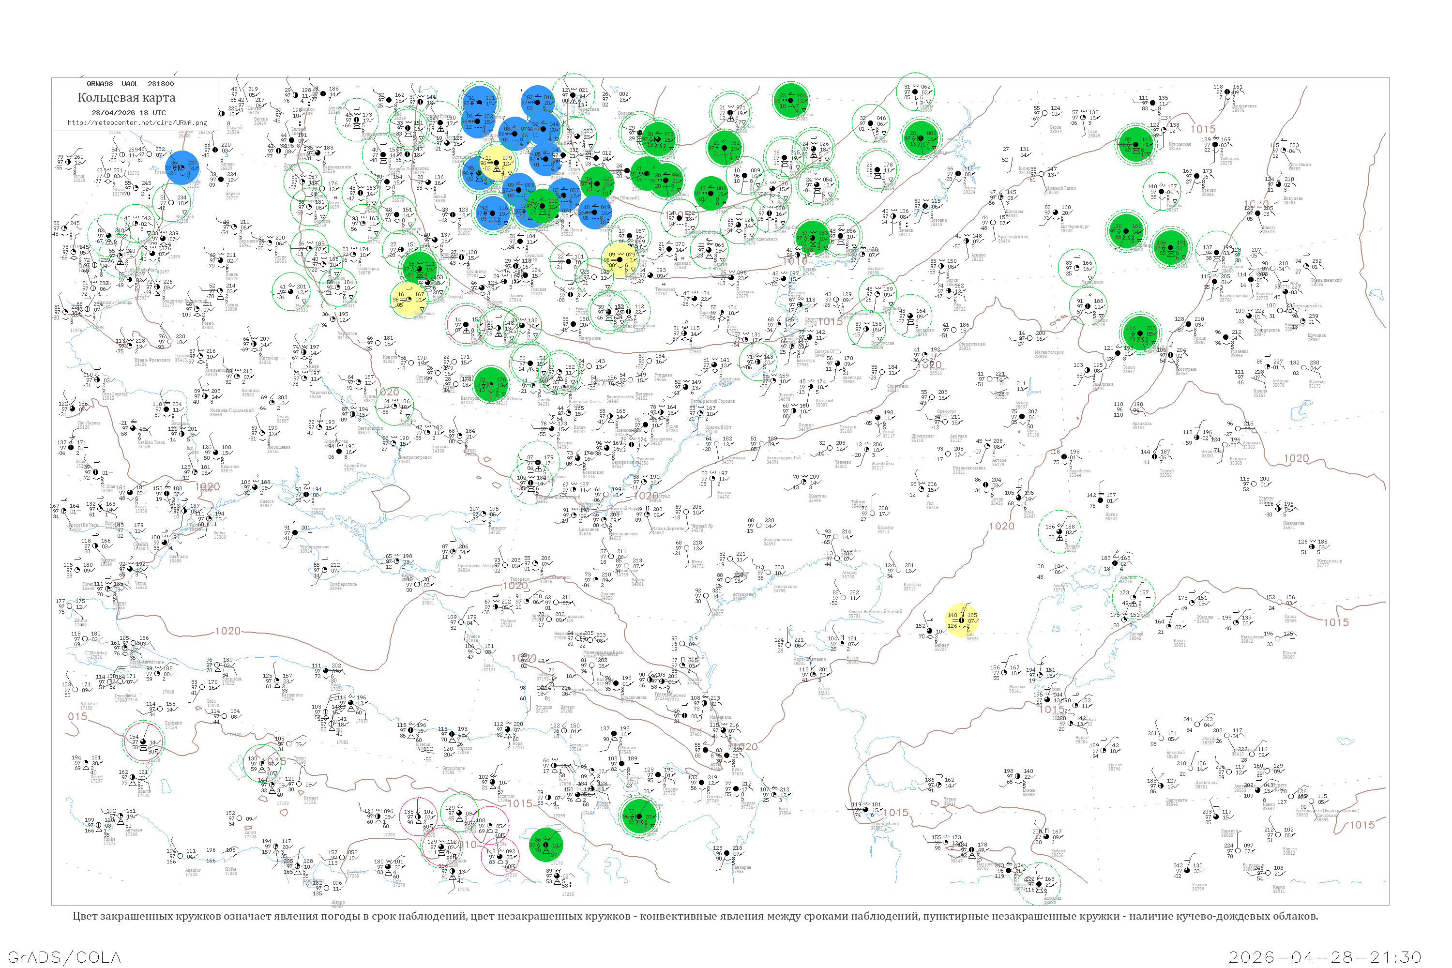Click the 1020 isobar label over Black Sea
This screenshot has width=1452, height=968.
pyautogui.click(x=228, y=631)
